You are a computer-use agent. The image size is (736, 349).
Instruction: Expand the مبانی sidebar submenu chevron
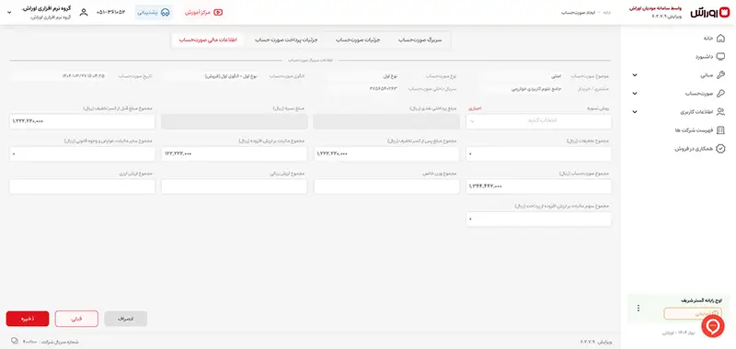pyautogui.click(x=635, y=75)
